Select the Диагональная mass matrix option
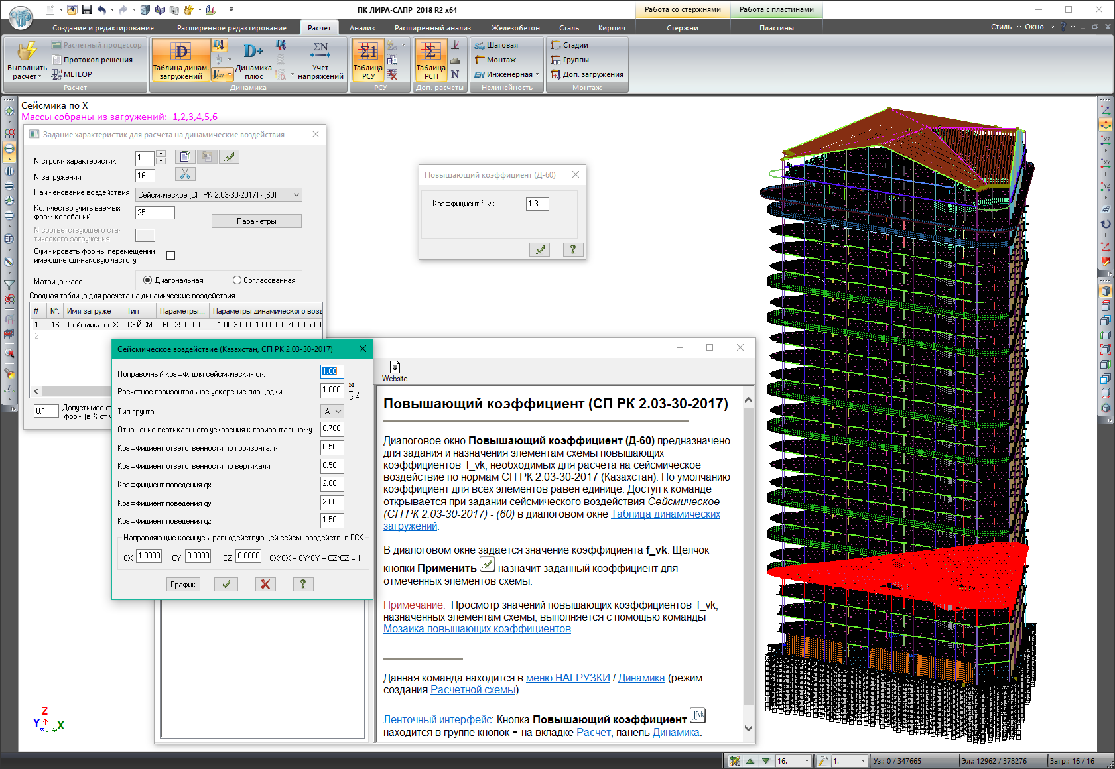 coord(148,280)
